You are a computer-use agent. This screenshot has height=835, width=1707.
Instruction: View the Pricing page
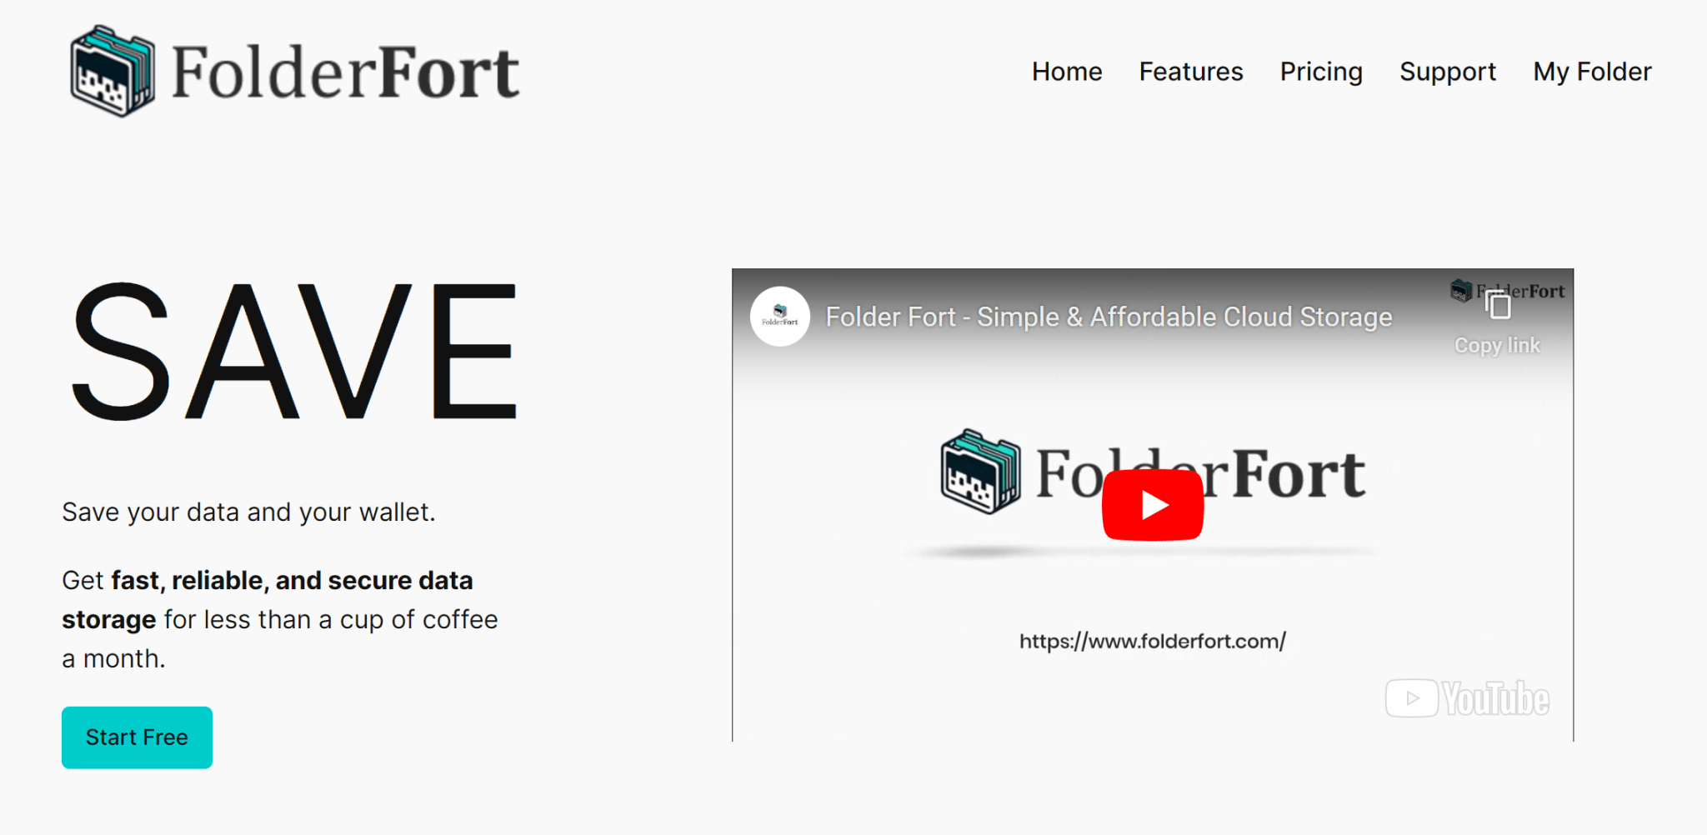pos(1321,72)
